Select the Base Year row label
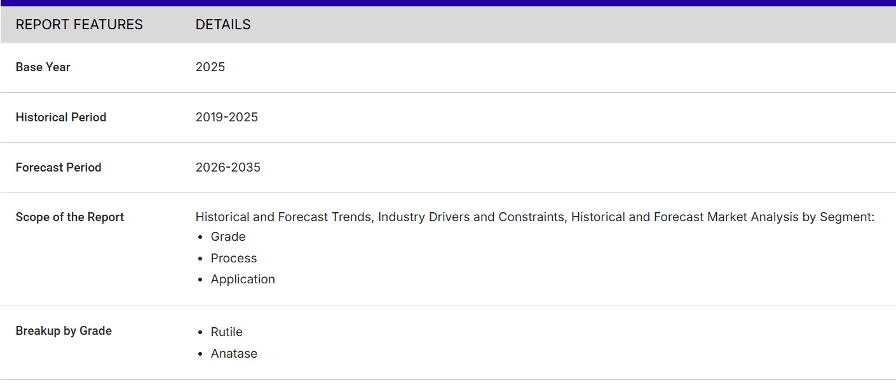Viewport: 896px width, 385px height. point(43,67)
